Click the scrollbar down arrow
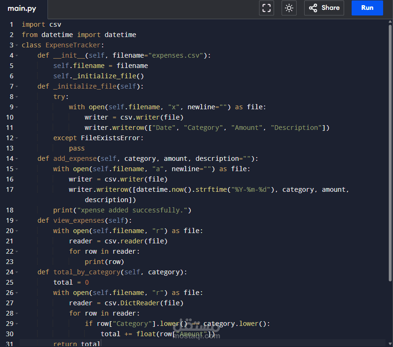393x347 pixels. pyautogui.click(x=390, y=344)
